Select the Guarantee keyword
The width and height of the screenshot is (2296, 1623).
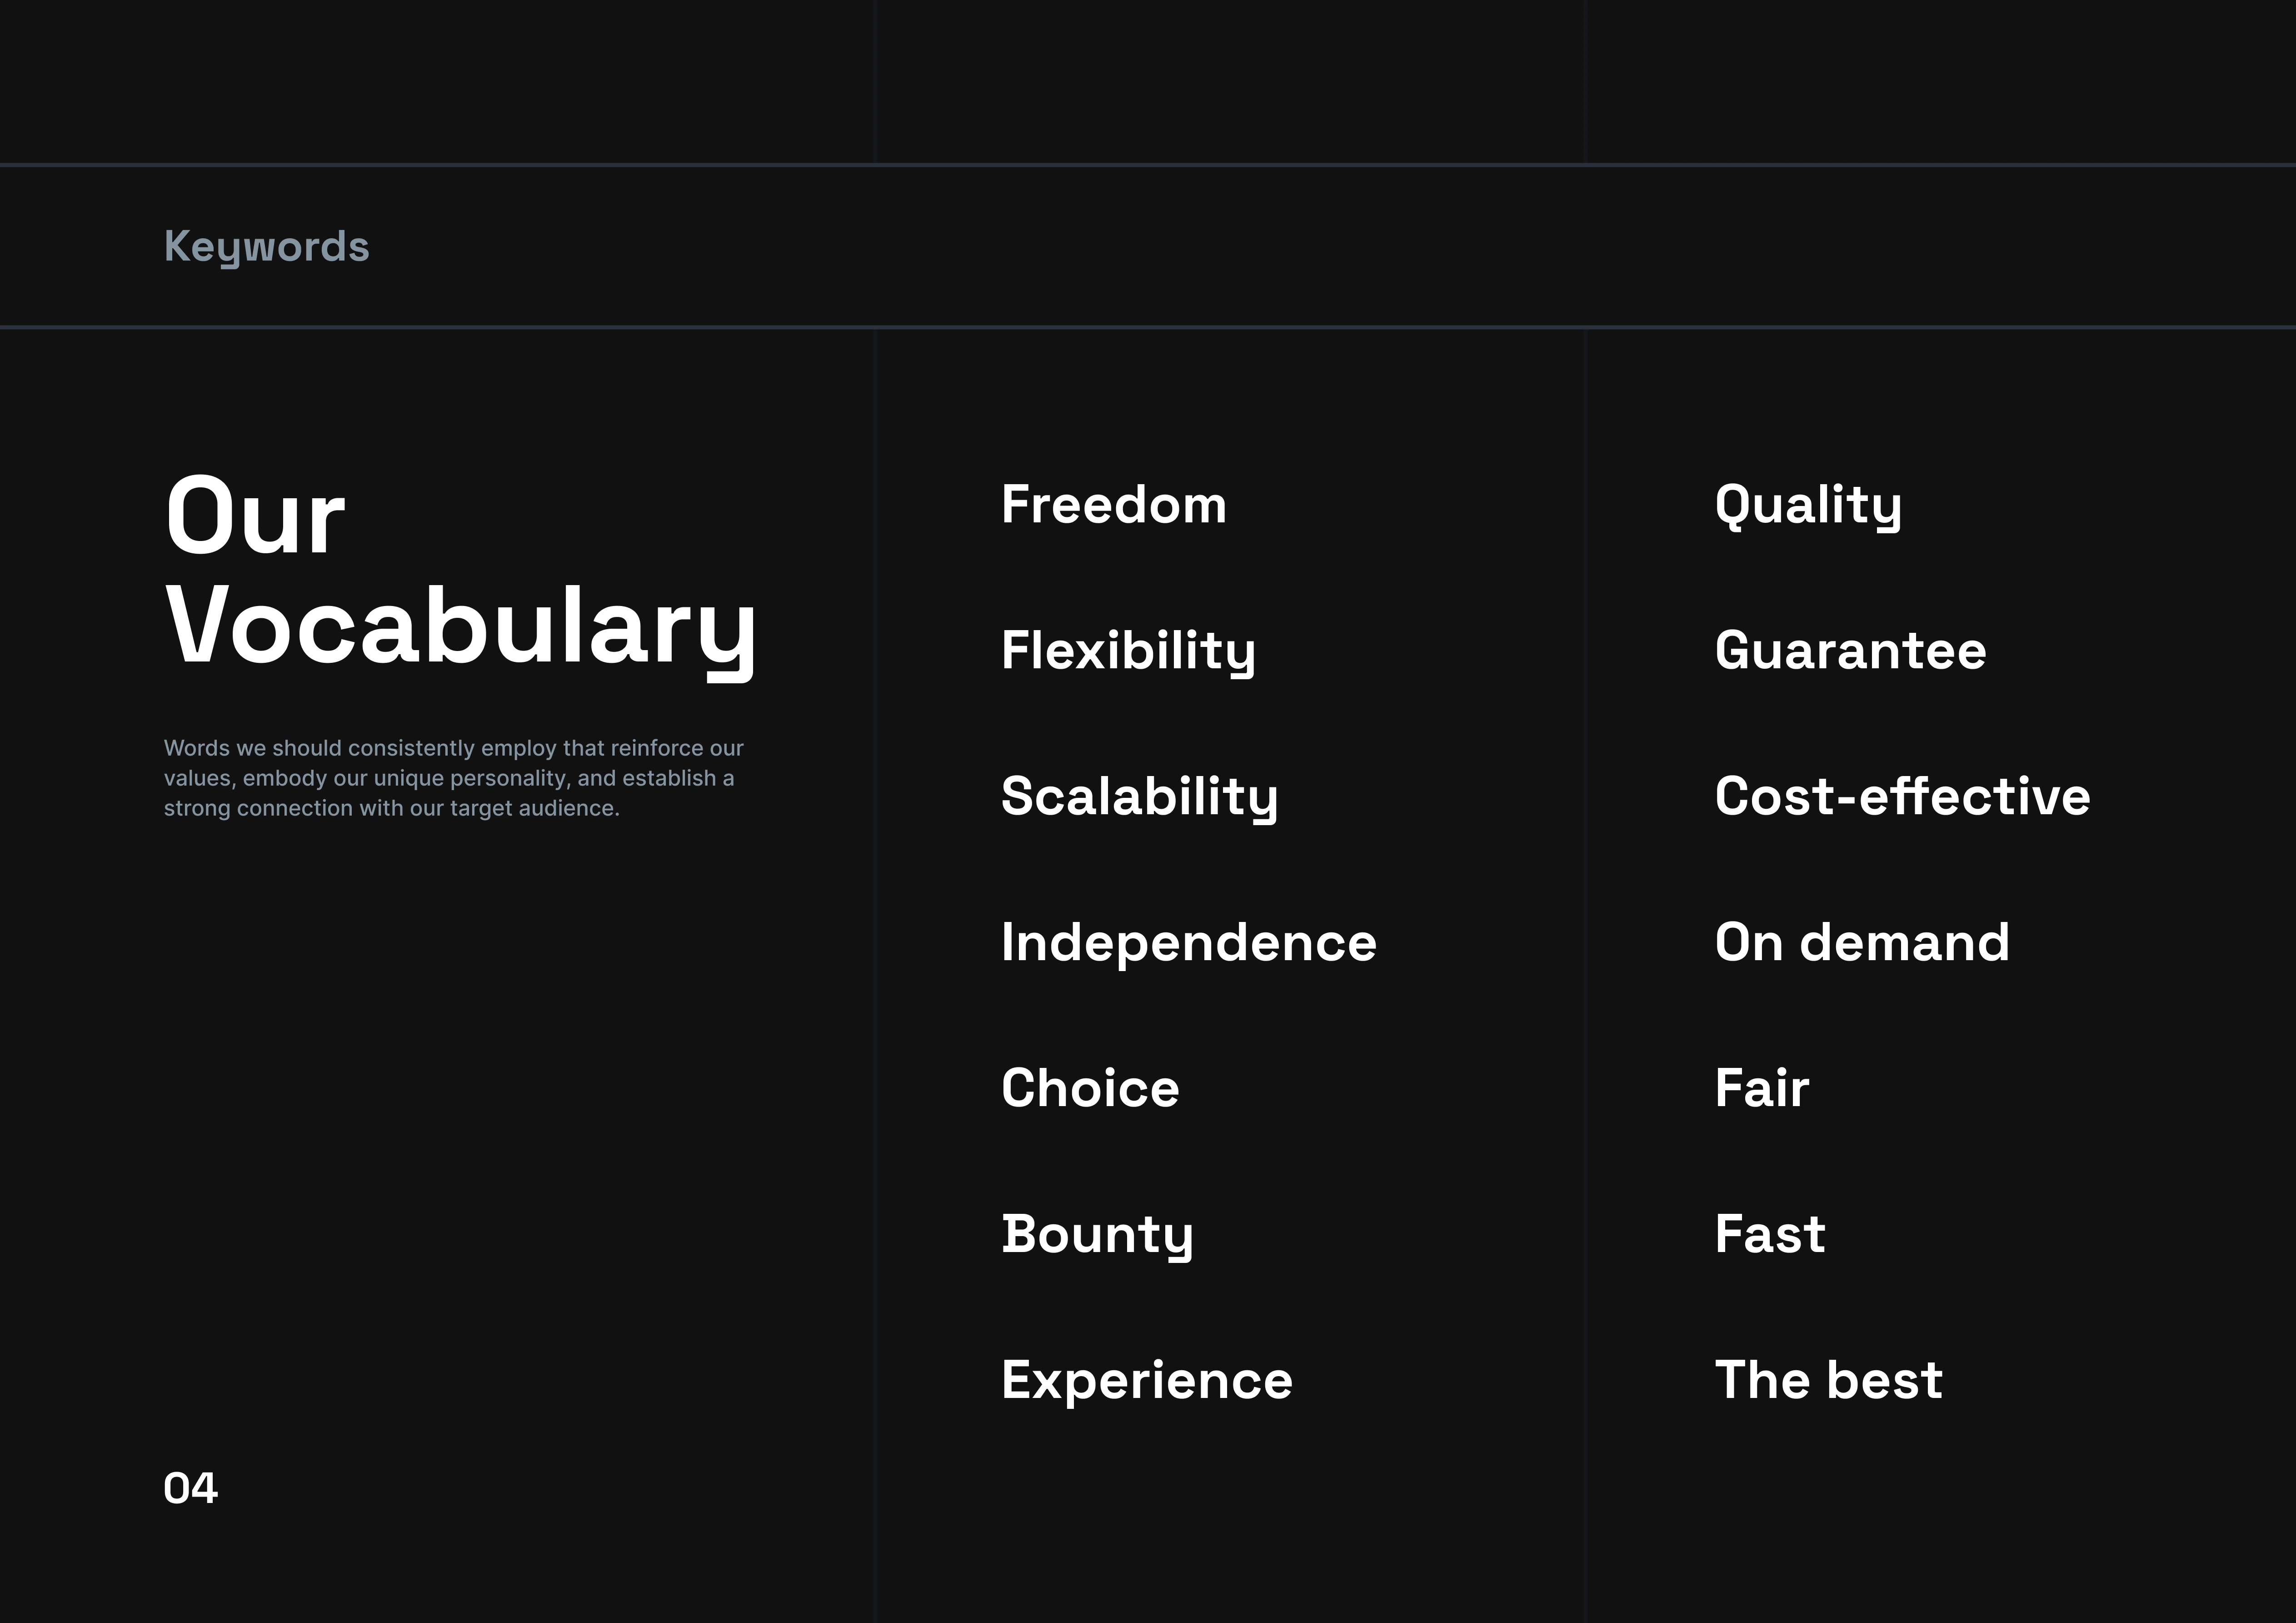(x=1850, y=651)
